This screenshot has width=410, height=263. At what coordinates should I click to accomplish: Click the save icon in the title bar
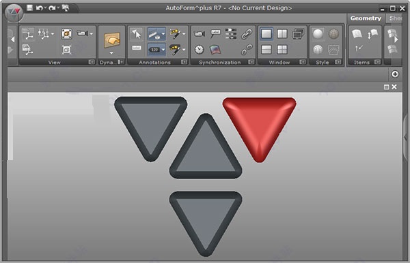tap(30, 7)
